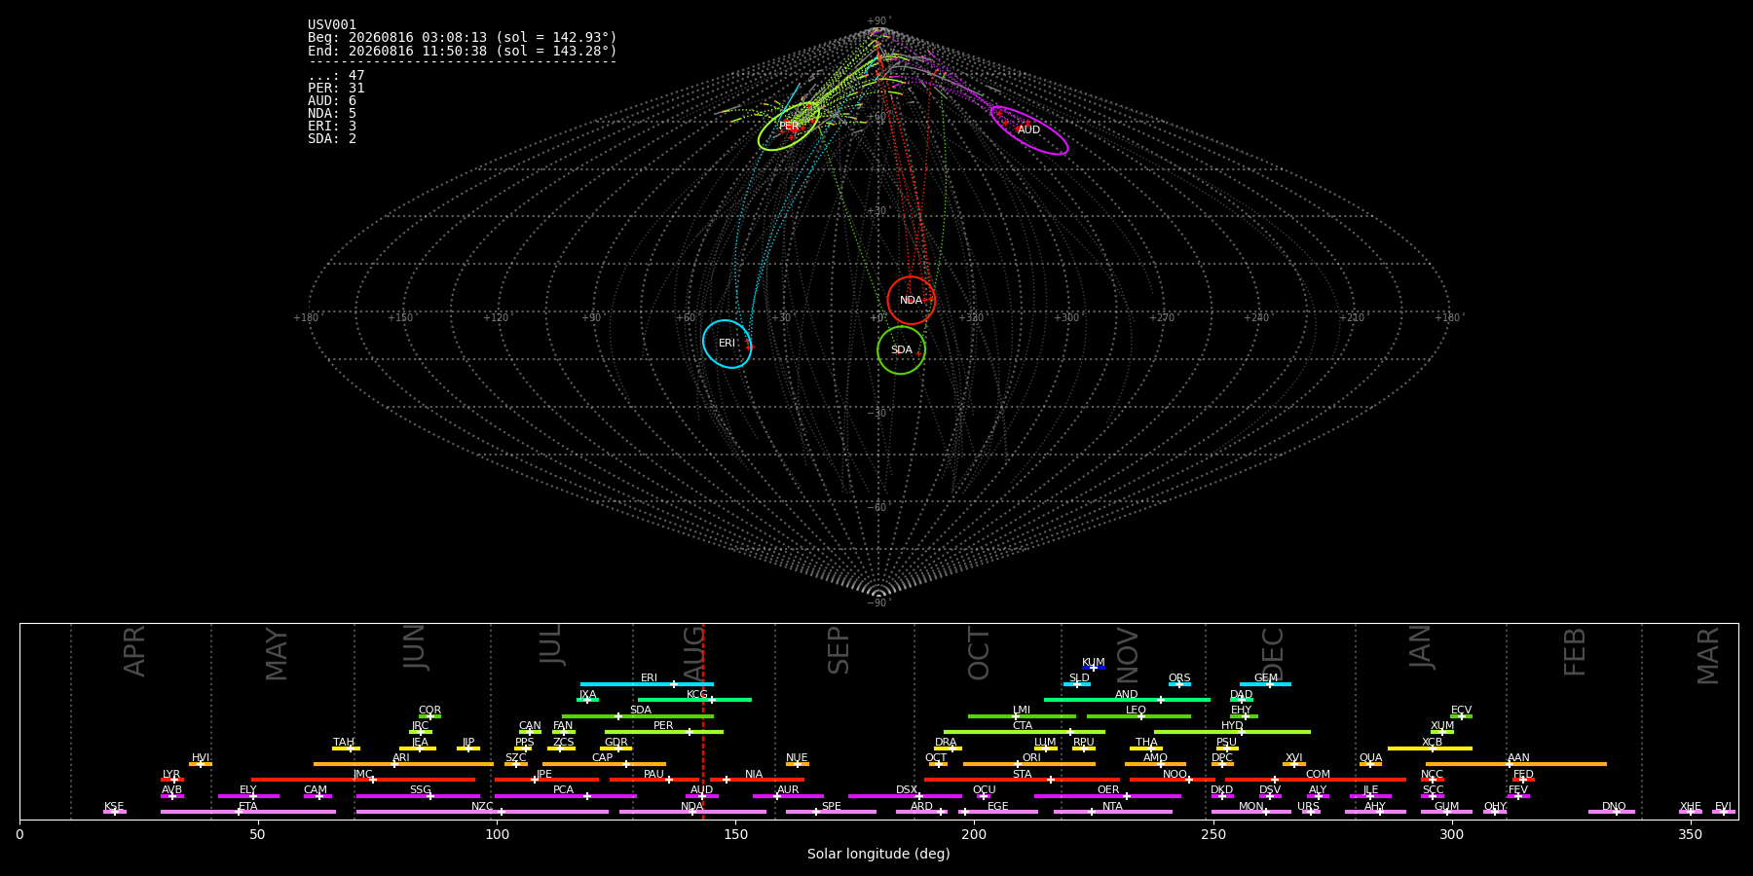The image size is (1753, 876).
Task: Click the AUD: 6 count entry
Action: [332, 101]
